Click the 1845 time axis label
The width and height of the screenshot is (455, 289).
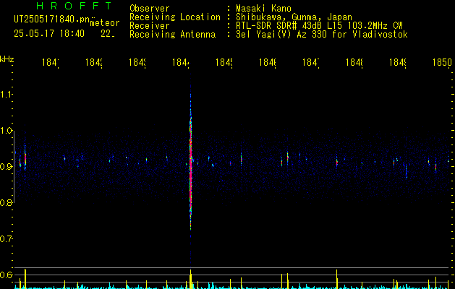click(224, 62)
